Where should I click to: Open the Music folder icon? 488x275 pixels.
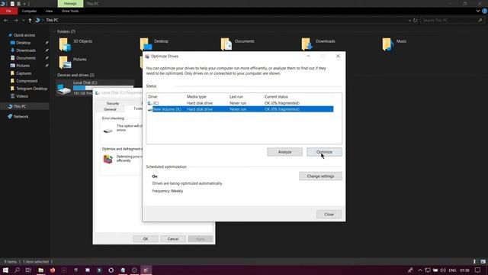(x=388, y=44)
